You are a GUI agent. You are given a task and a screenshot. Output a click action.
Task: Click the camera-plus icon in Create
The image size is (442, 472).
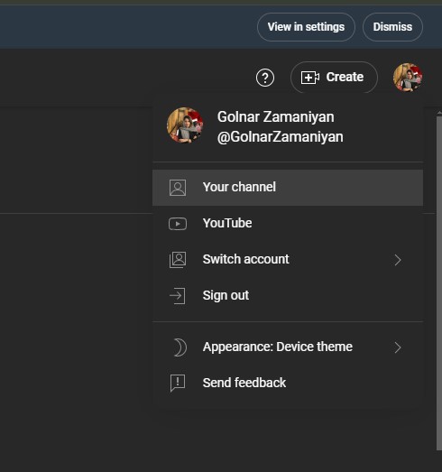tap(310, 78)
